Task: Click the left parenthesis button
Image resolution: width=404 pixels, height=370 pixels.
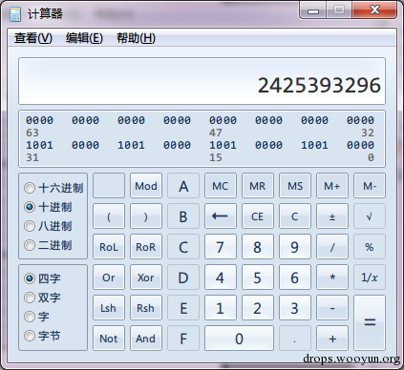Action: coord(109,216)
